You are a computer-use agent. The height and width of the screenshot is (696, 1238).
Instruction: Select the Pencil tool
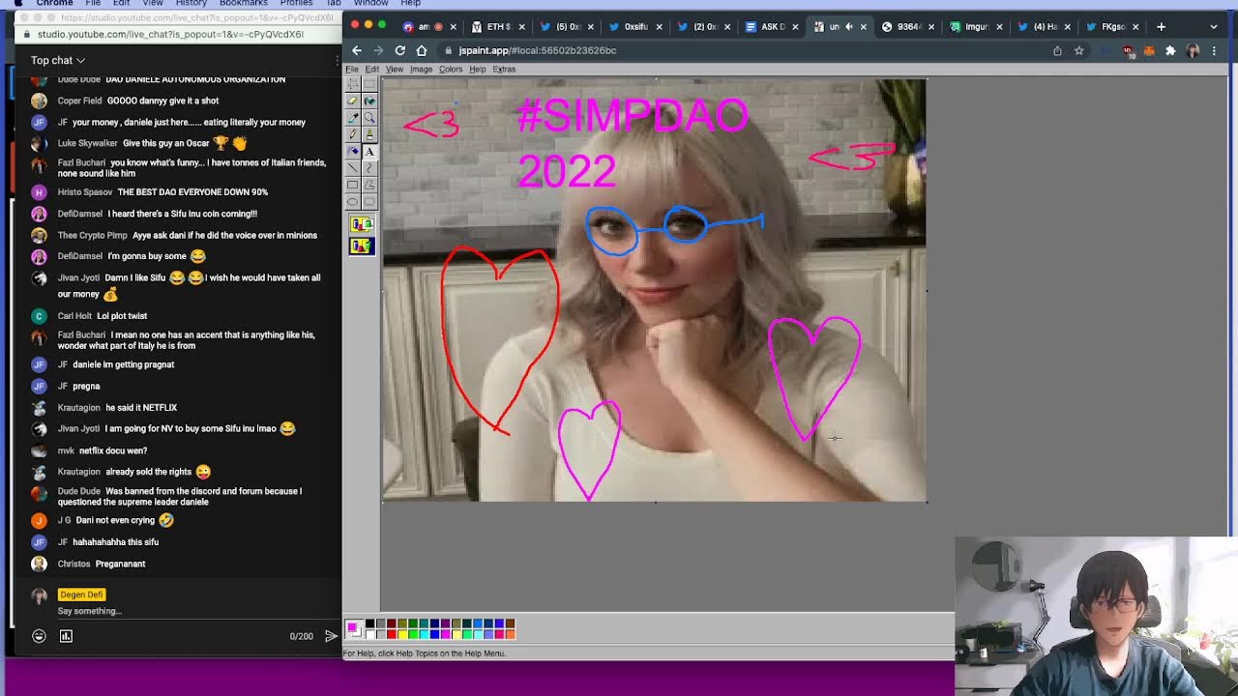coord(353,133)
